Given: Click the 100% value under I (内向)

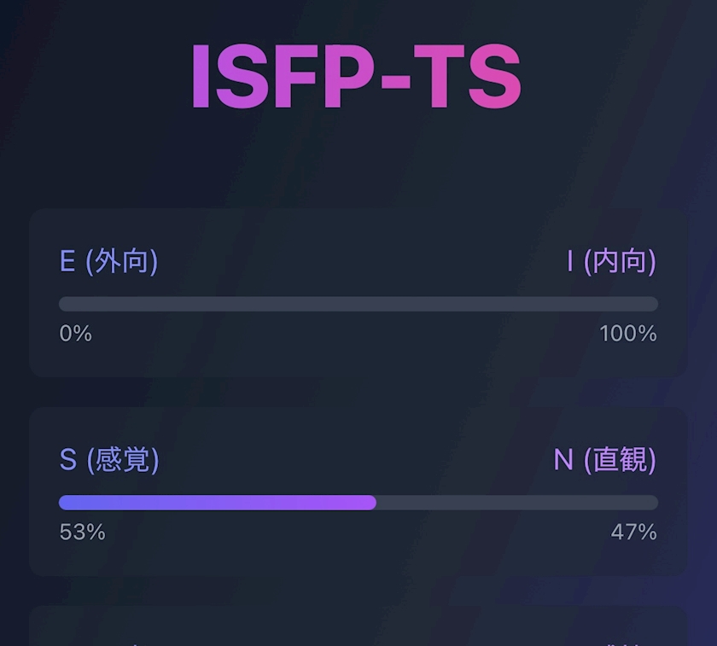Looking at the screenshot, I should click(x=628, y=334).
